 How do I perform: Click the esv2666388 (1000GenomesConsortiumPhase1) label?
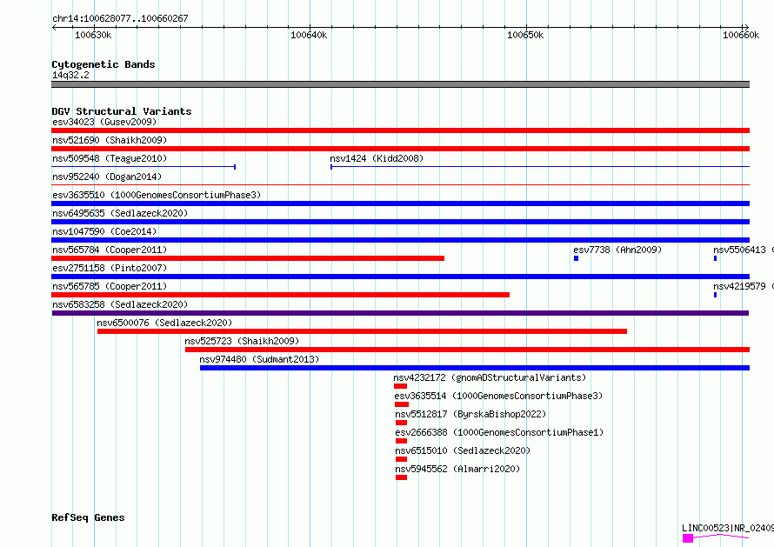[499, 432]
